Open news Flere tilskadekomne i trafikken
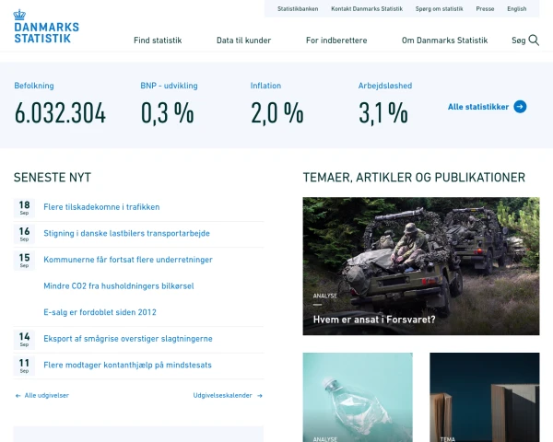 tap(101, 207)
